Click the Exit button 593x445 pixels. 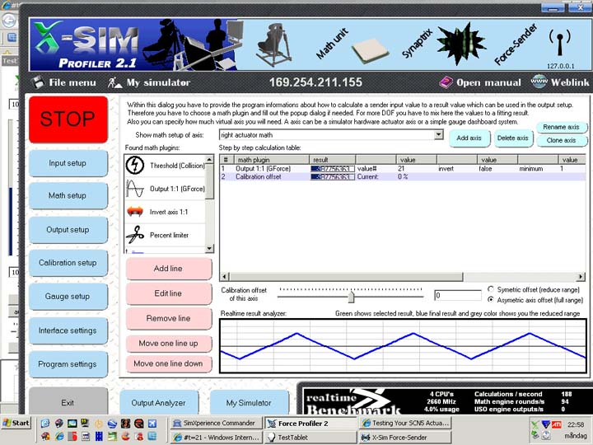(68, 402)
